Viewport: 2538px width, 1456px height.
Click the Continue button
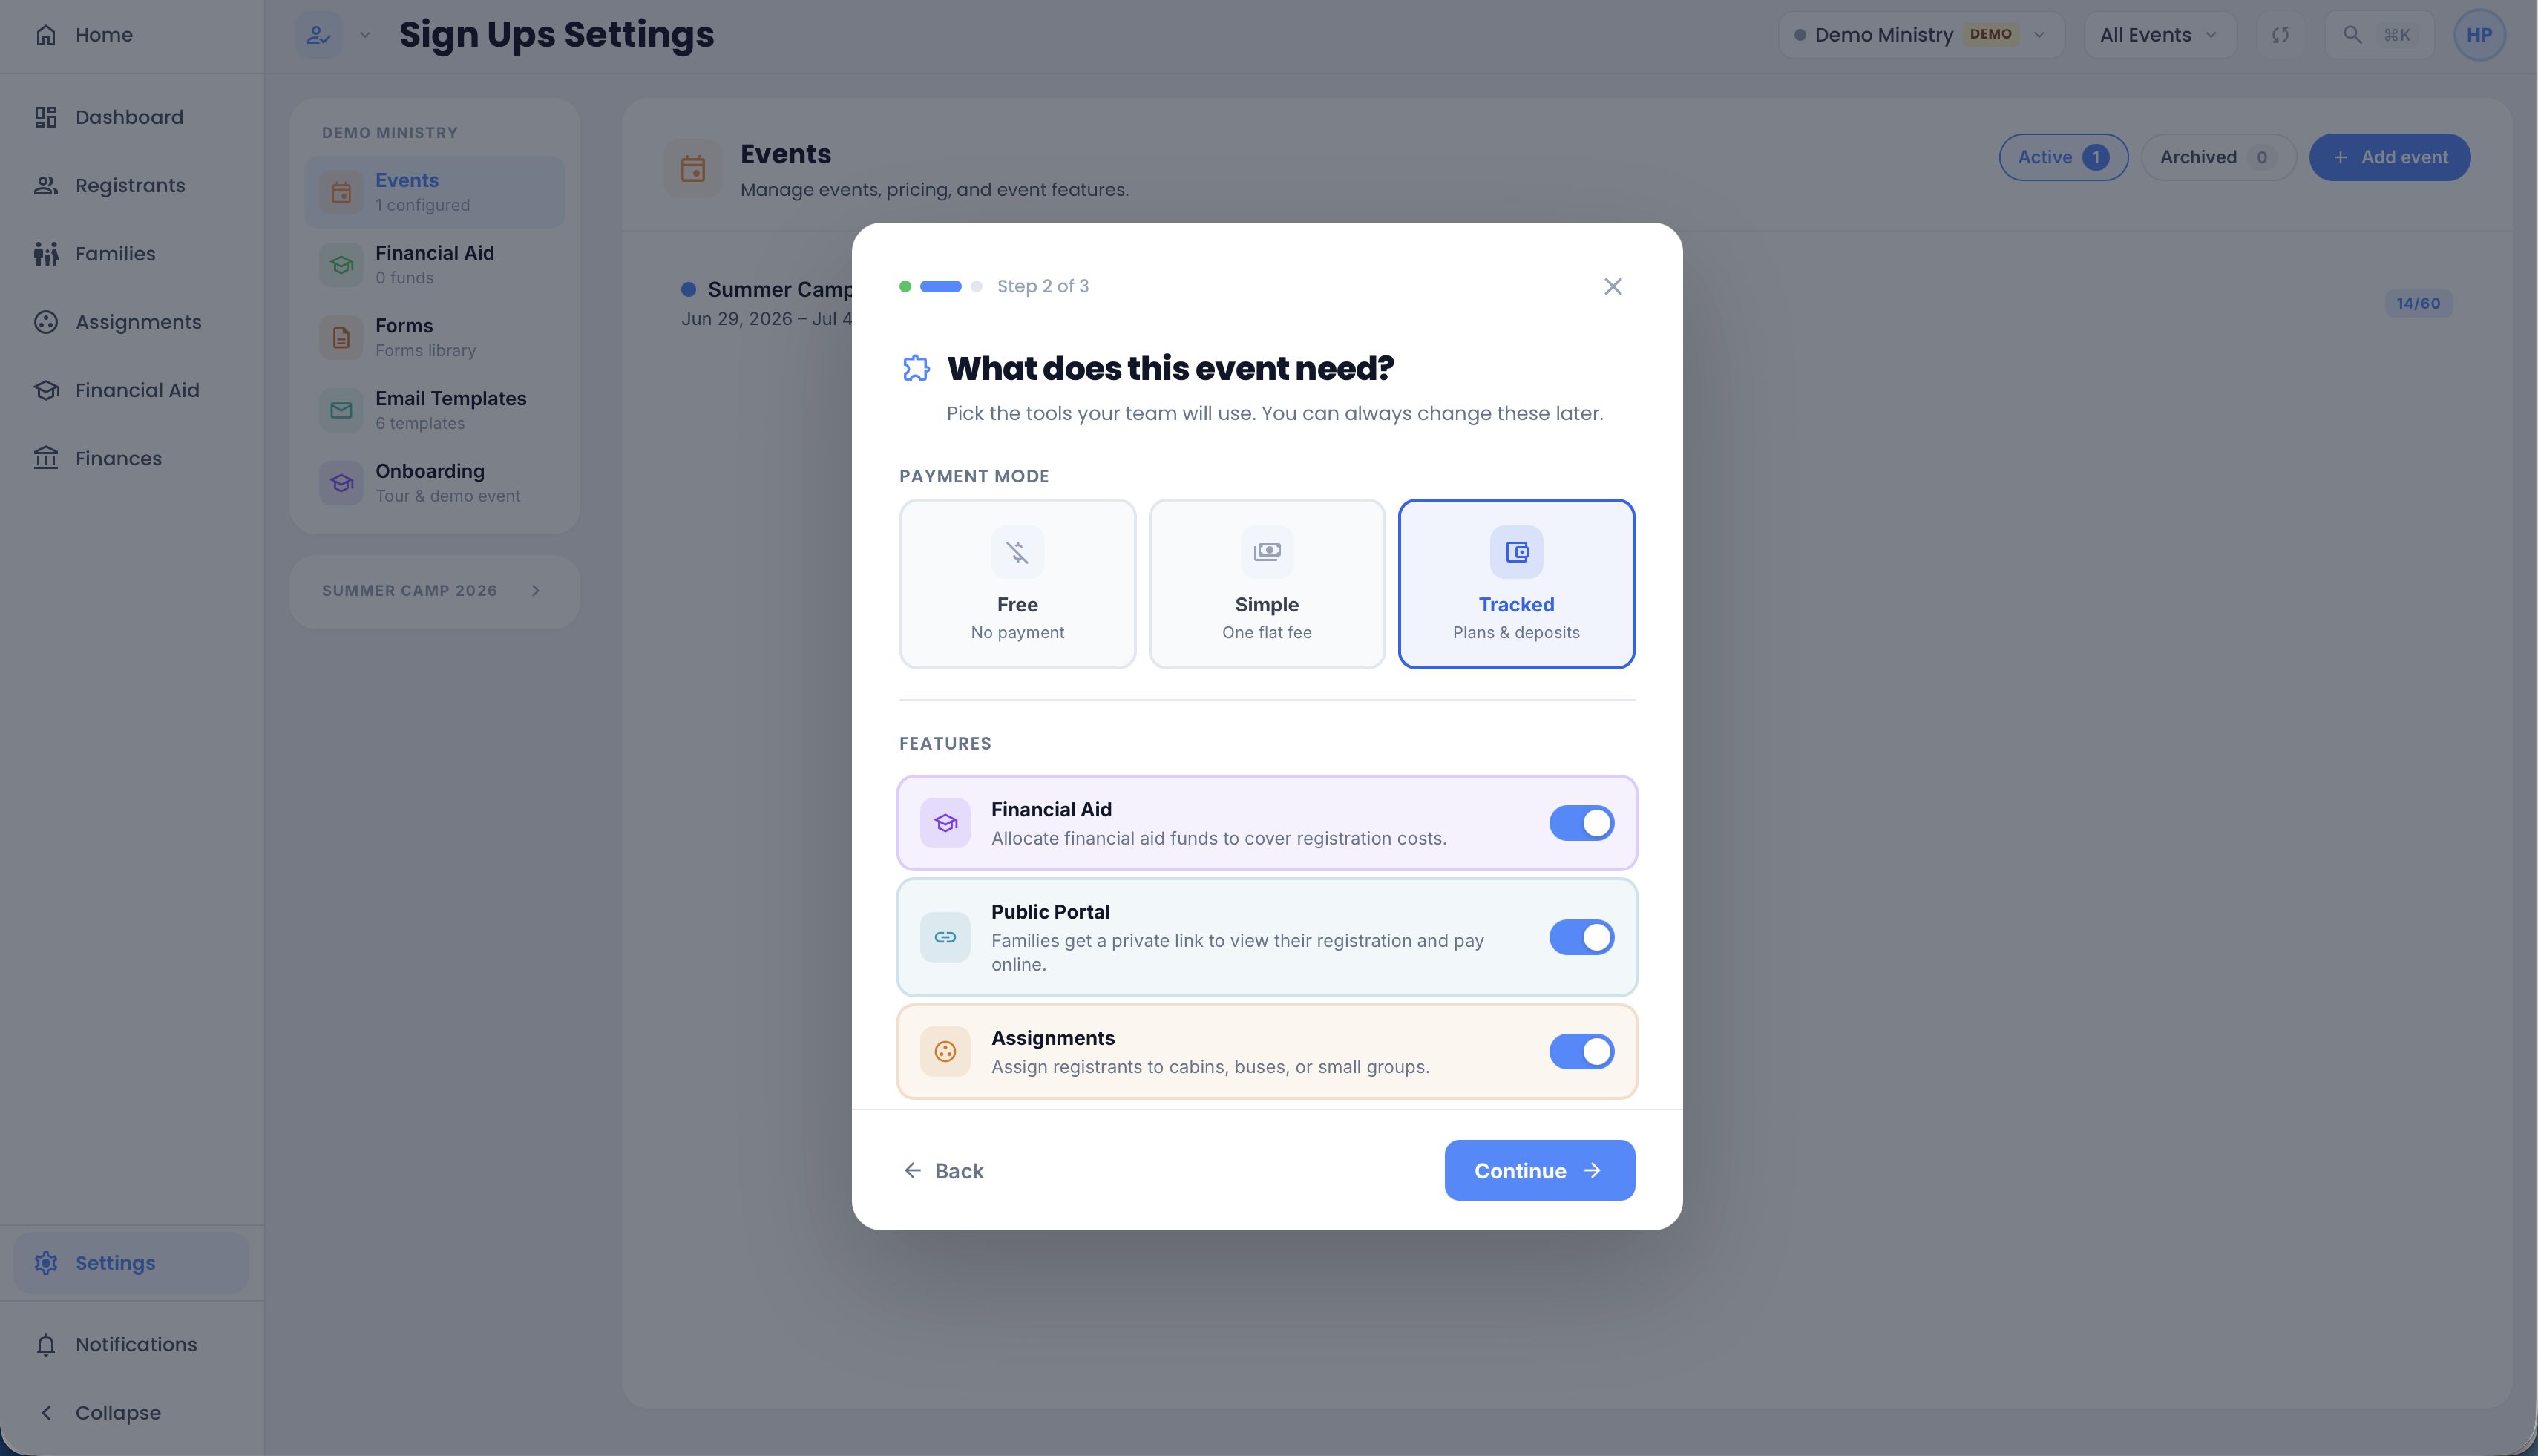coord(1539,1170)
